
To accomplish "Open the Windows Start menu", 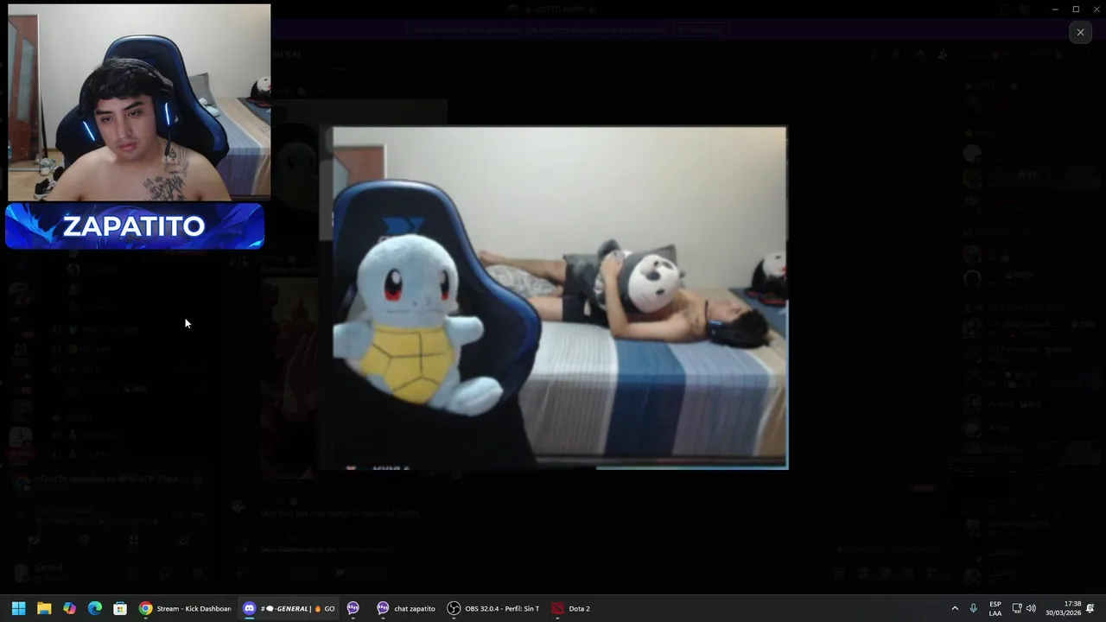I will pos(18,608).
